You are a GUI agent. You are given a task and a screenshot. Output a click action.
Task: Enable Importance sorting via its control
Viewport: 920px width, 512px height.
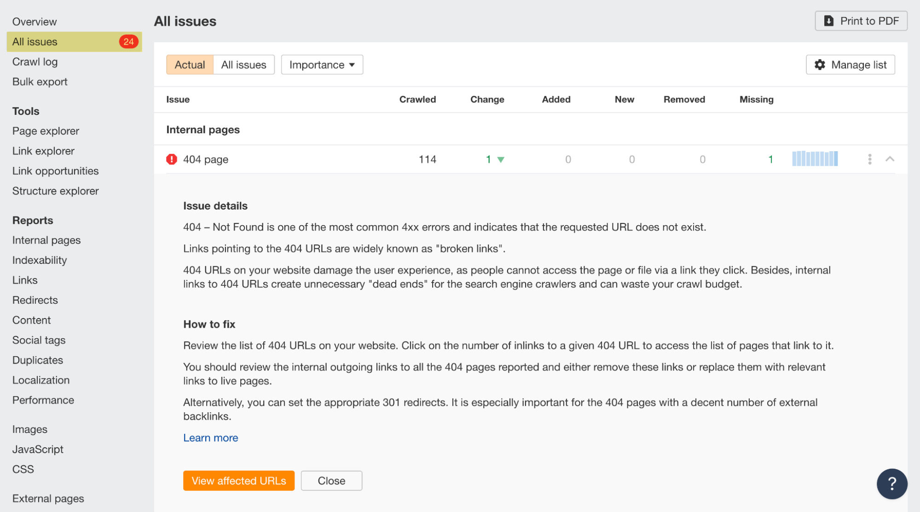pyautogui.click(x=321, y=65)
